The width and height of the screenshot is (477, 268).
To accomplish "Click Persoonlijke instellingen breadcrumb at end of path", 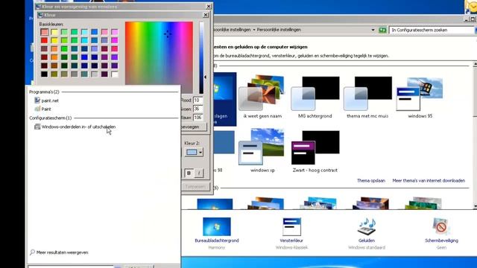I will pos(279,30).
